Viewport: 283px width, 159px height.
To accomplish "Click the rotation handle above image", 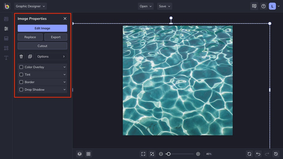I will [x=171, y=18].
